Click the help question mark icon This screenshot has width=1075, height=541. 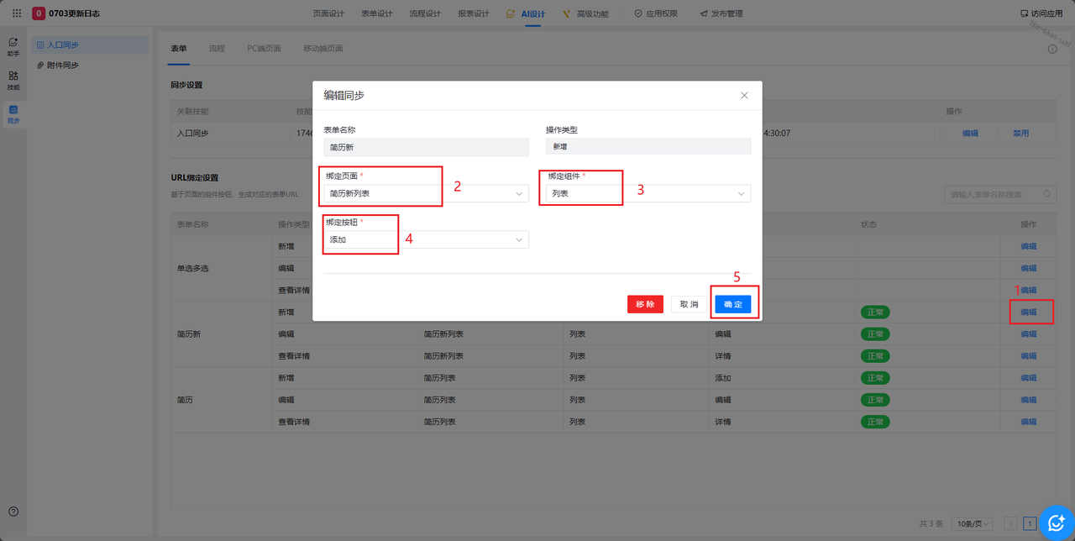point(13,512)
